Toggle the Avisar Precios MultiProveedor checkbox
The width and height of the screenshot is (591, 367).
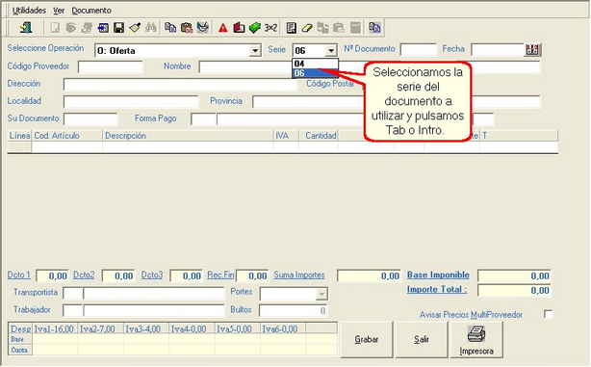pos(548,314)
